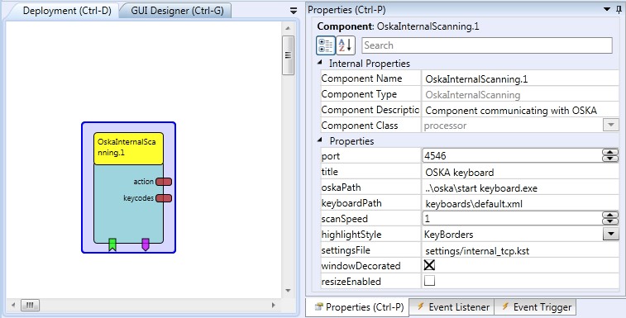This screenshot has height=318, width=626.
Task: Toggle the windowDecorated checkbox
Action: (x=429, y=265)
